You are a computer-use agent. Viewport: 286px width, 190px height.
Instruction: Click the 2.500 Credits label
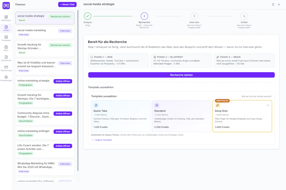coord(162,127)
